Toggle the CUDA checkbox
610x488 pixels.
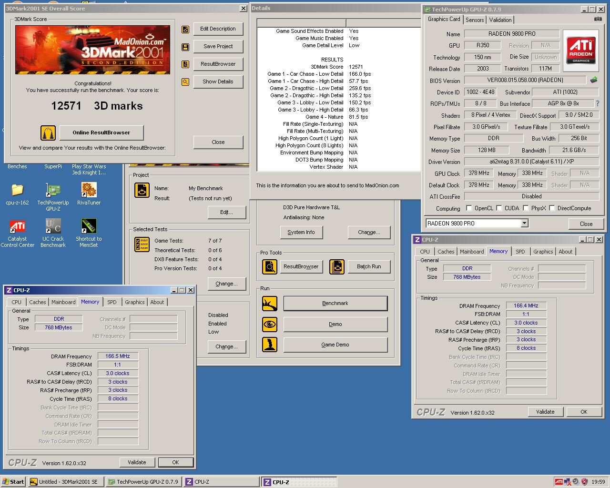(499, 208)
